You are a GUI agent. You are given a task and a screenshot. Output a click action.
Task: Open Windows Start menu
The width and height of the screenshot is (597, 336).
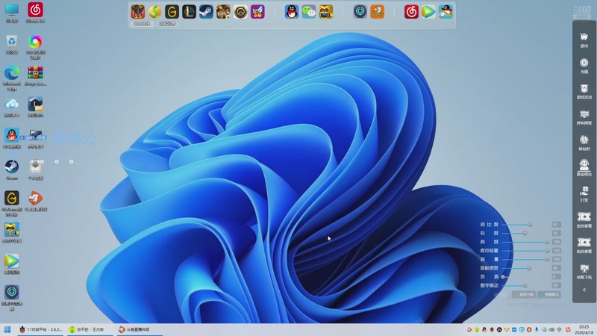7,329
